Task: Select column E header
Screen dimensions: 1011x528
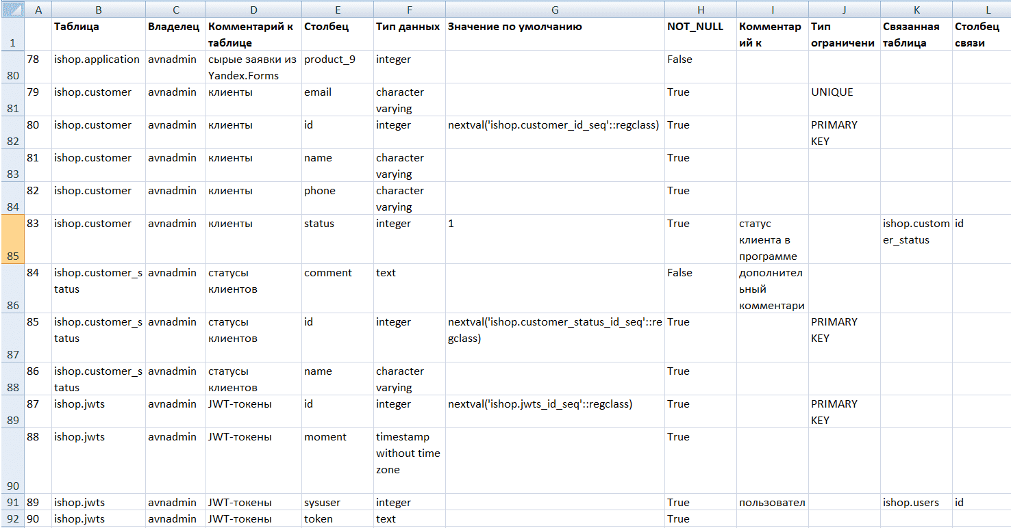Action: tap(337, 9)
